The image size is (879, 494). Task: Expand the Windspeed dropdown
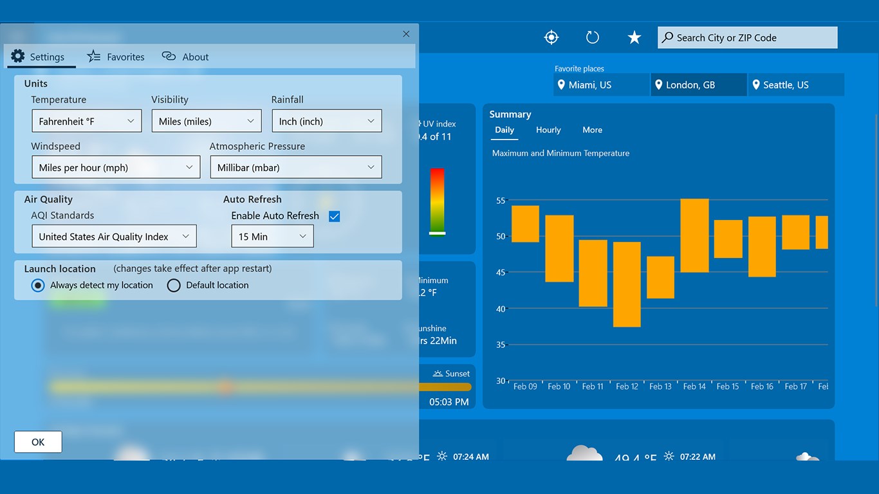[116, 167]
